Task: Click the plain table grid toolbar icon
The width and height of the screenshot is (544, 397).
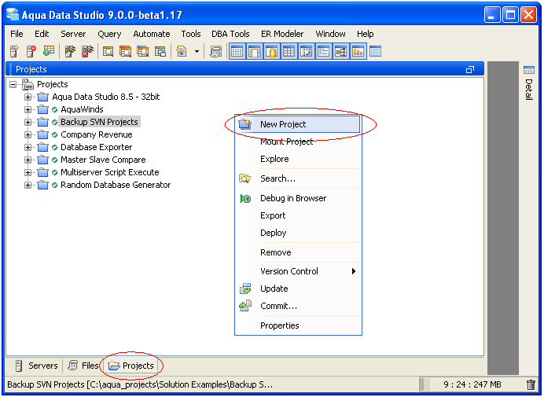Action: [x=289, y=52]
